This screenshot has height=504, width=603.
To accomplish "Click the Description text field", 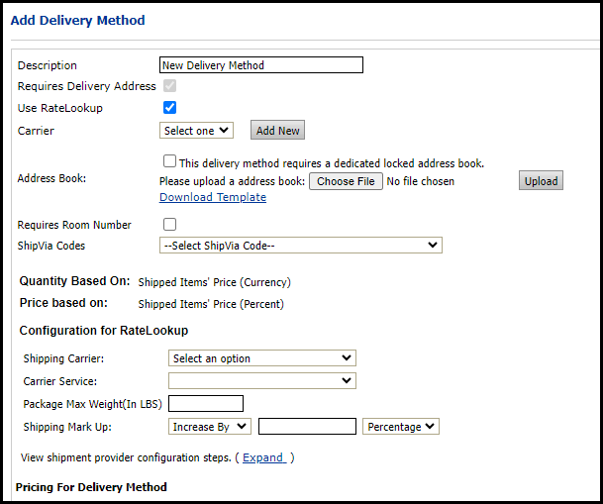I will click(x=260, y=65).
